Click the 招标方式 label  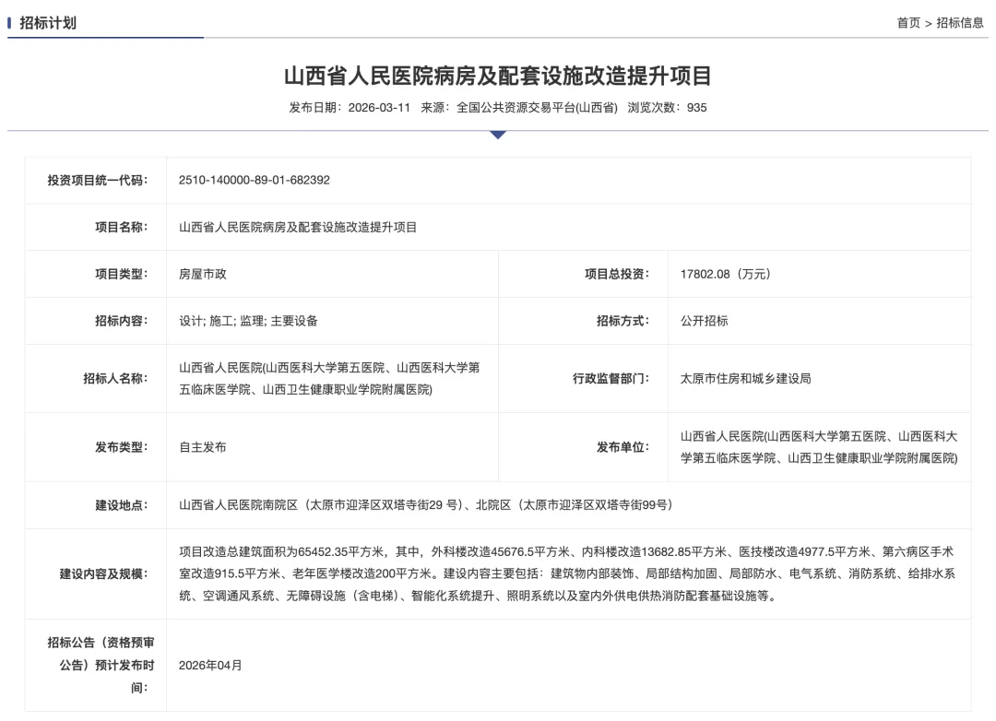[622, 321]
